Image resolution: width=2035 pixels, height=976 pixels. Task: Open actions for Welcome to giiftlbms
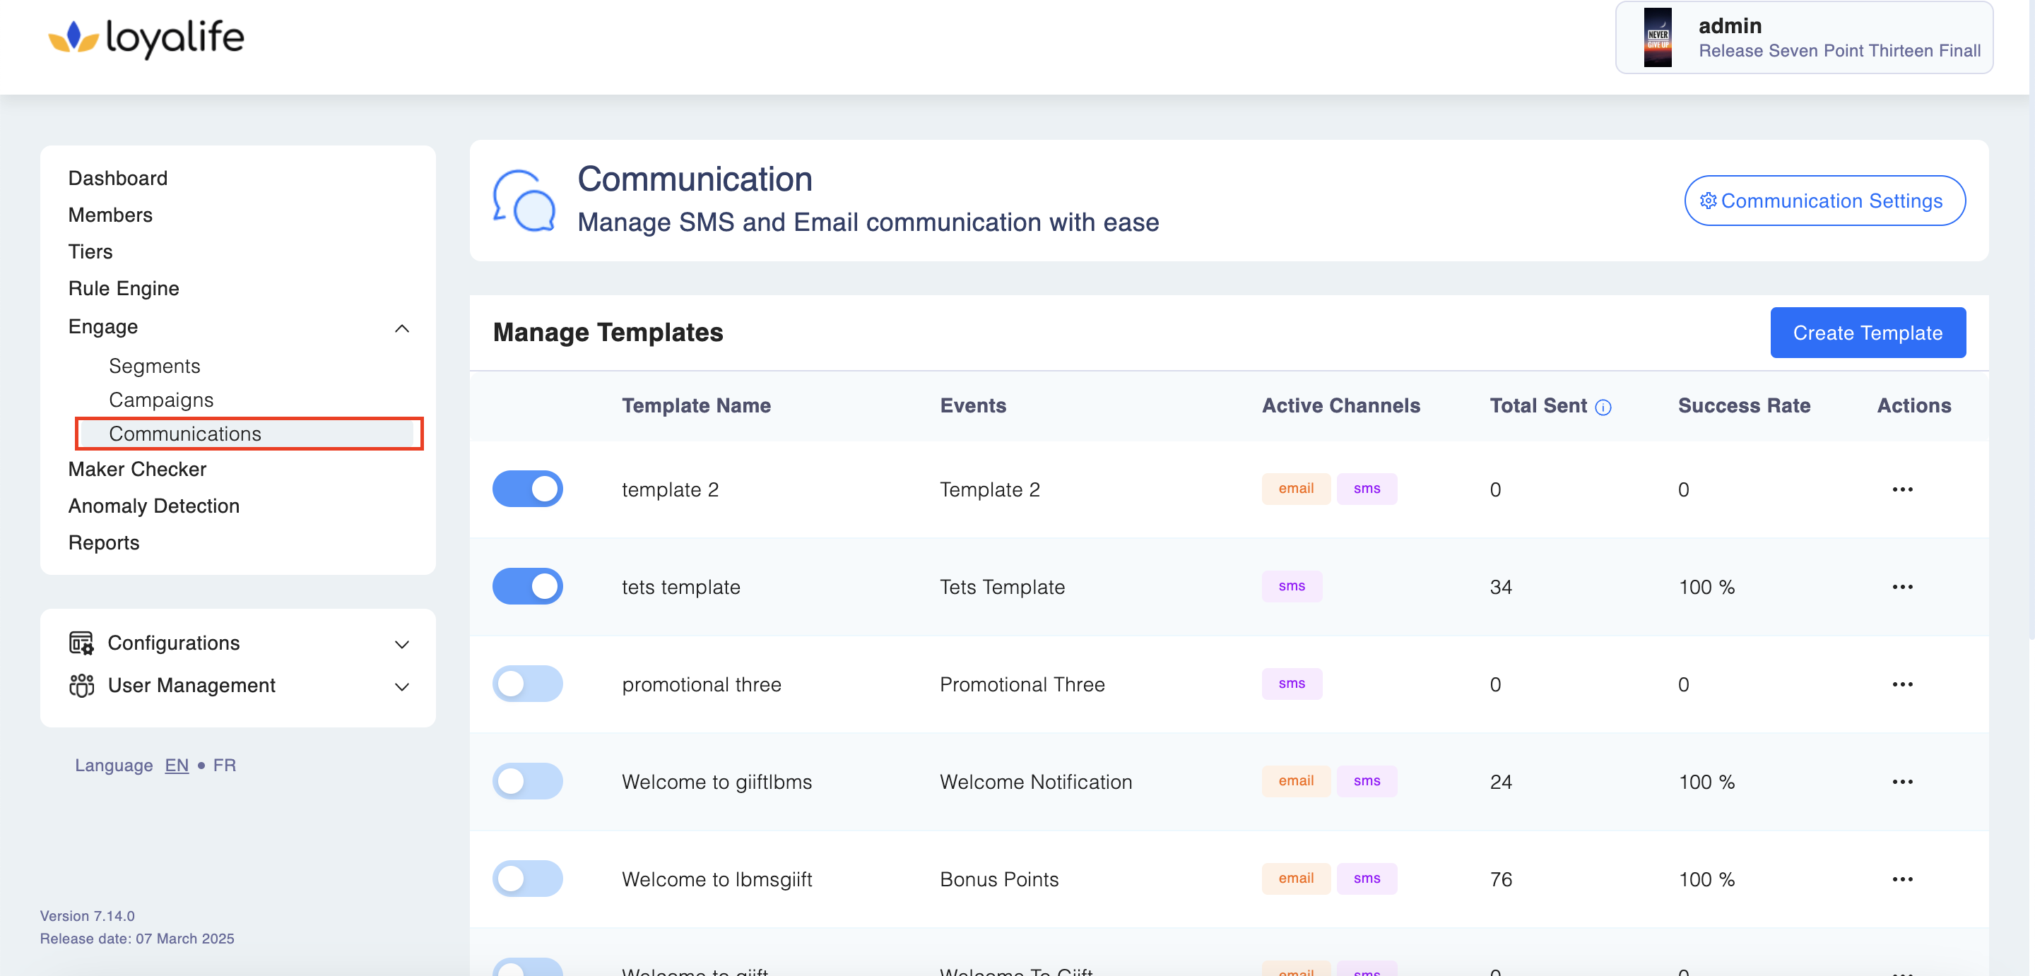pos(1901,782)
